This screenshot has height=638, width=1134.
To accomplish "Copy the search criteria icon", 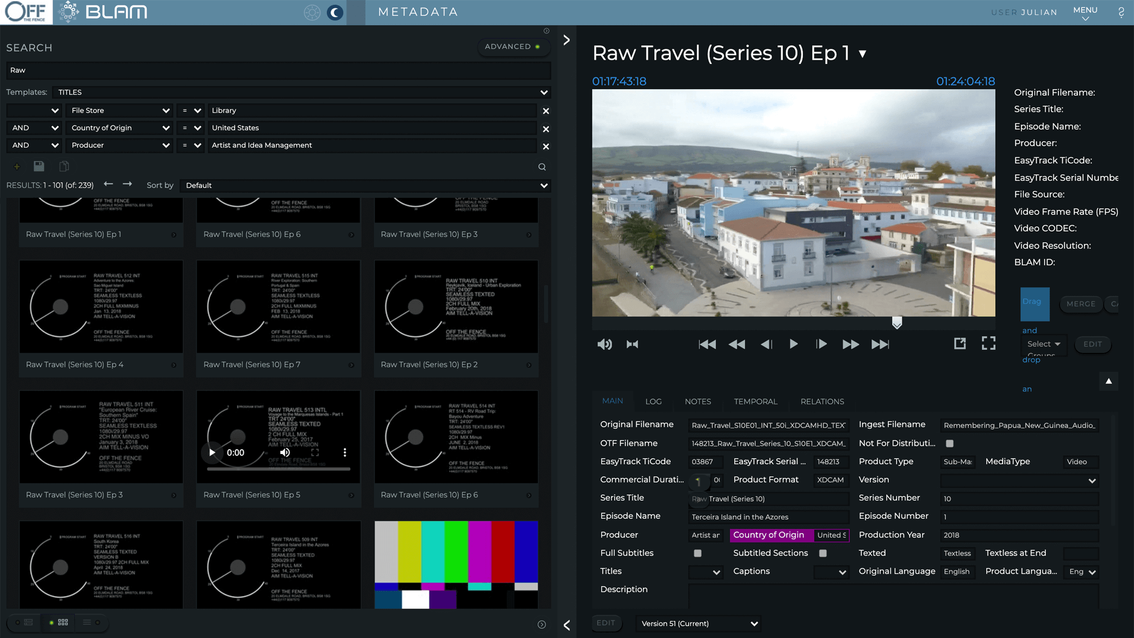I will pyautogui.click(x=64, y=166).
